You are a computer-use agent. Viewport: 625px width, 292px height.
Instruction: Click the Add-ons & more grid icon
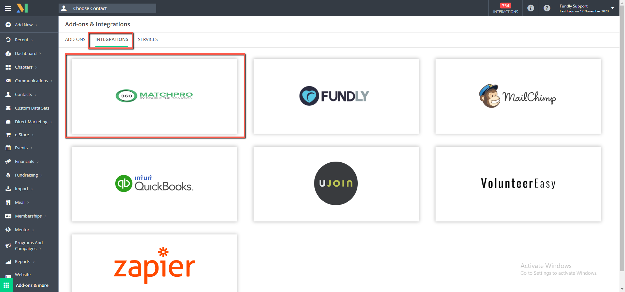click(x=6, y=285)
